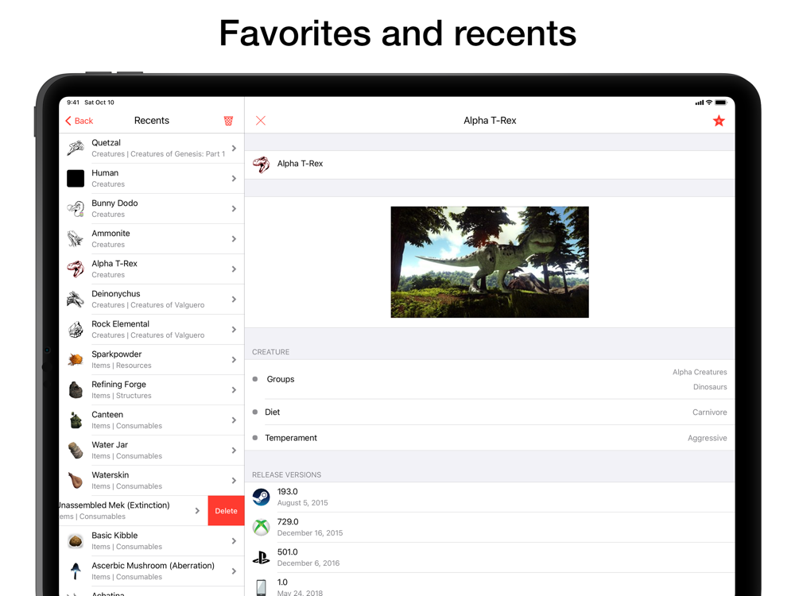Open Sparkpowder row chevron
This screenshot has width=795, height=596.
[x=234, y=360]
